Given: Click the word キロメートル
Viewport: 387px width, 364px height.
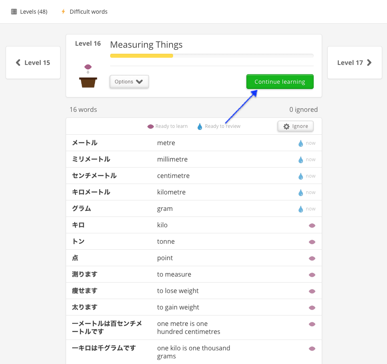Looking at the screenshot, I should [x=91, y=192].
